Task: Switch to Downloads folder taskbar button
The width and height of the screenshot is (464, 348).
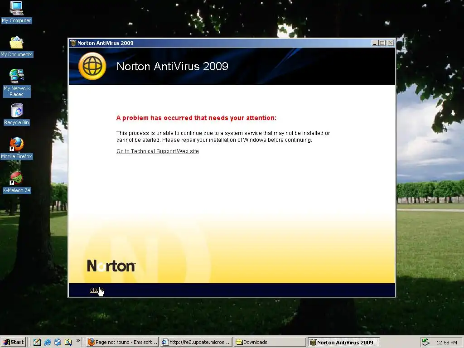Action: point(269,342)
